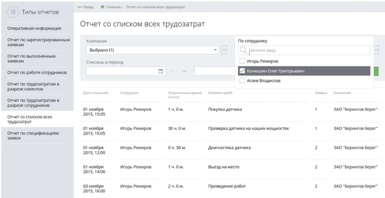
Task: Click the period start date input field
Action: (x=126, y=71)
